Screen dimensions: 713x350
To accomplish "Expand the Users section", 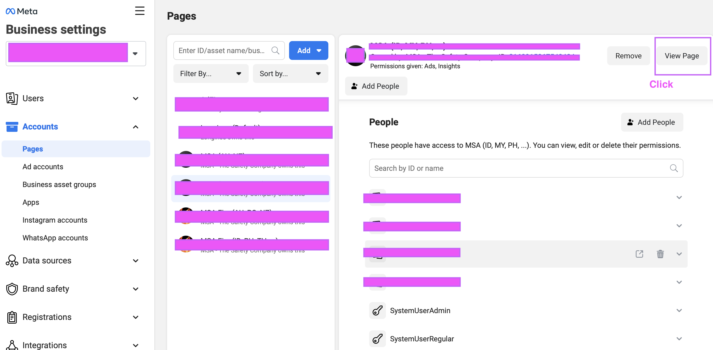I will coord(135,98).
